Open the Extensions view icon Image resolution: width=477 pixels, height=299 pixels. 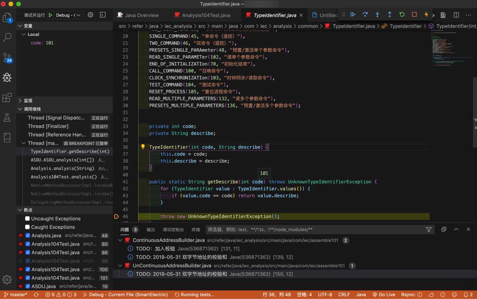pos(7,97)
